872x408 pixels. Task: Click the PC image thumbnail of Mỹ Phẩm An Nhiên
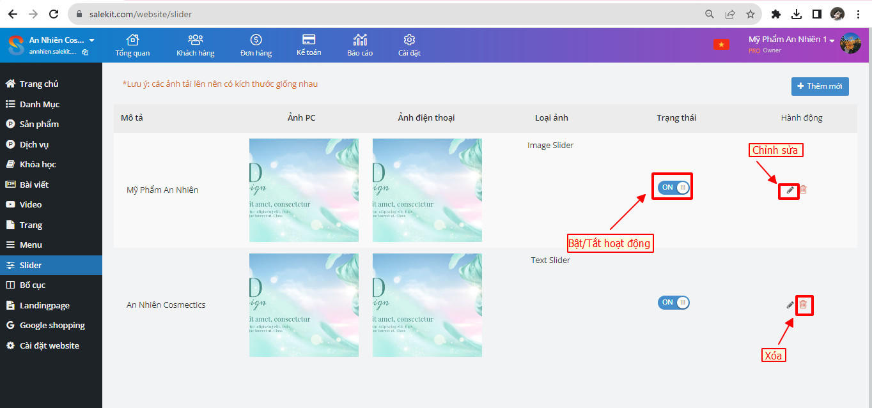pyautogui.click(x=304, y=190)
